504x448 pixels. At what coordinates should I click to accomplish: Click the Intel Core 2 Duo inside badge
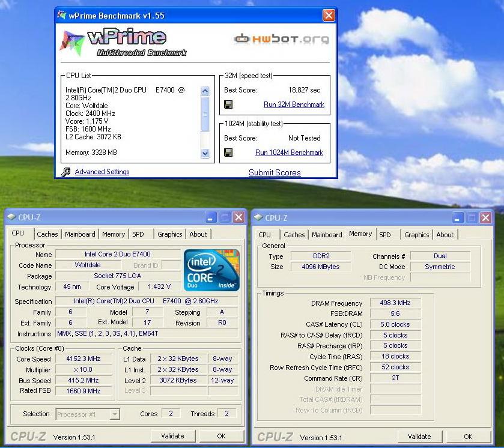pos(211,270)
